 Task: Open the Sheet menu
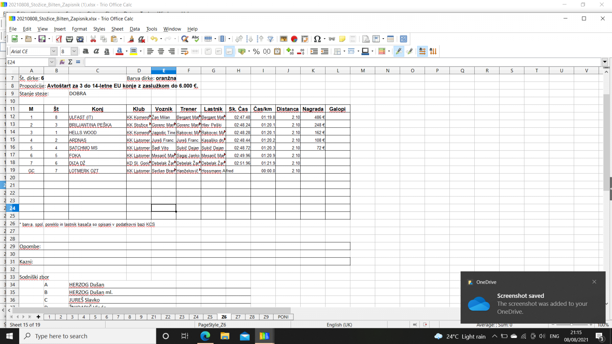(x=117, y=29)
